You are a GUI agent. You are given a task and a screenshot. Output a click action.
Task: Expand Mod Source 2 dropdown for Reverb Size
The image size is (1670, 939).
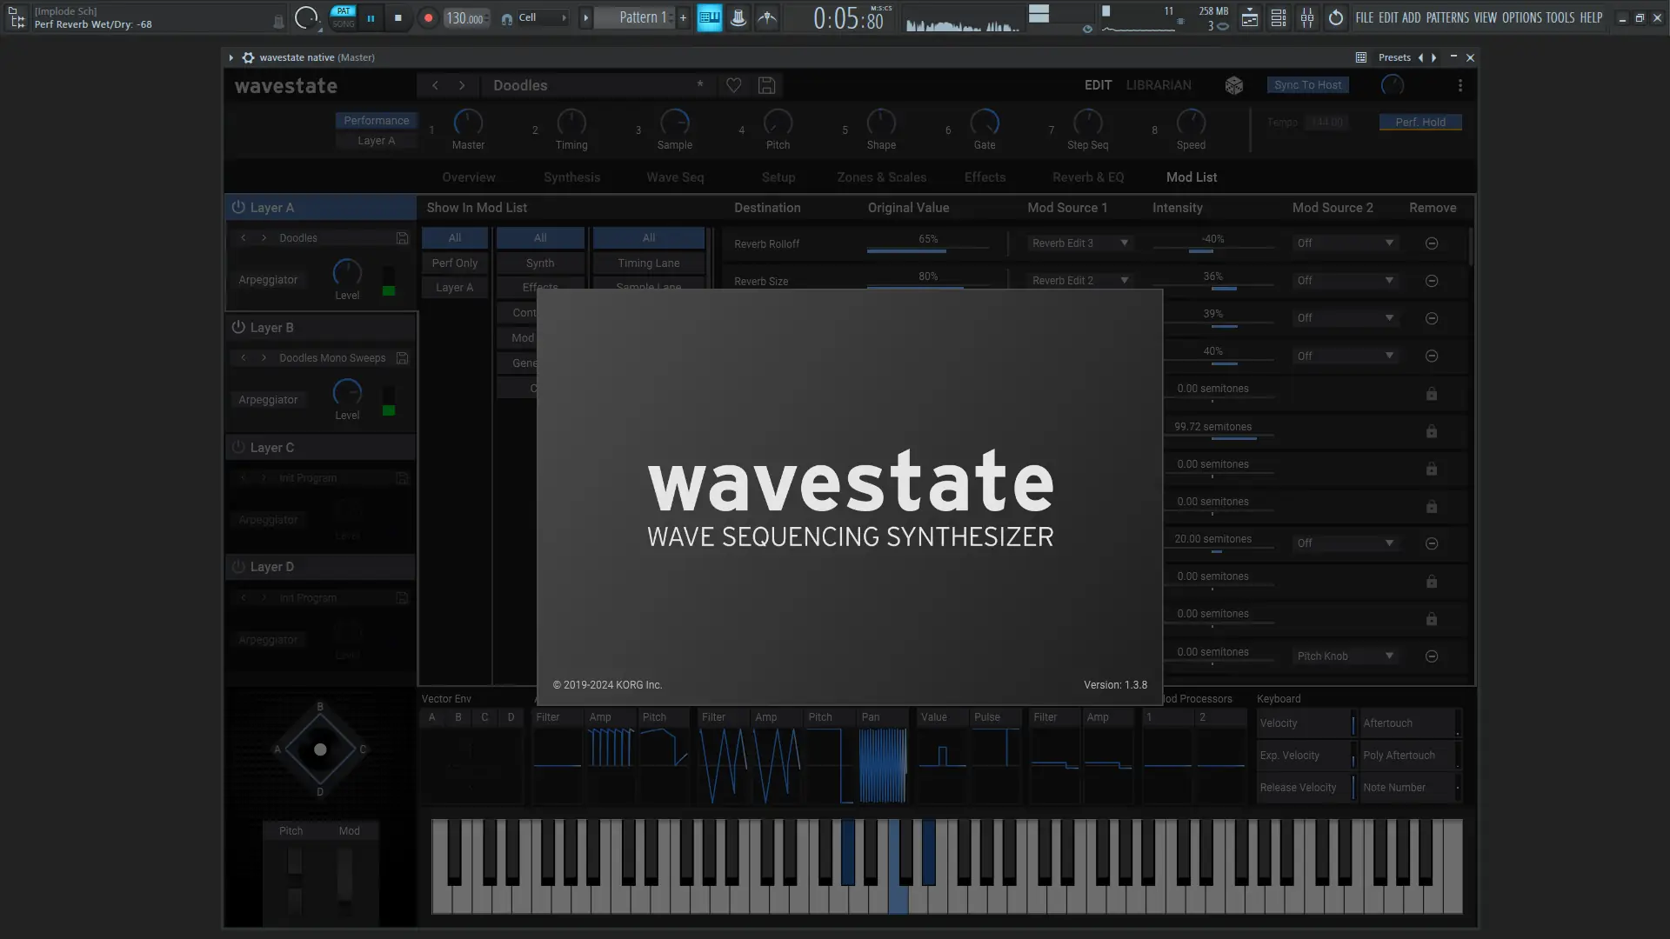(1345, 281)
